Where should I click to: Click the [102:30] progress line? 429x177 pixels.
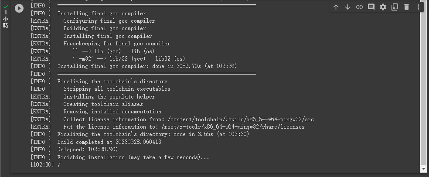pos(46,164)
